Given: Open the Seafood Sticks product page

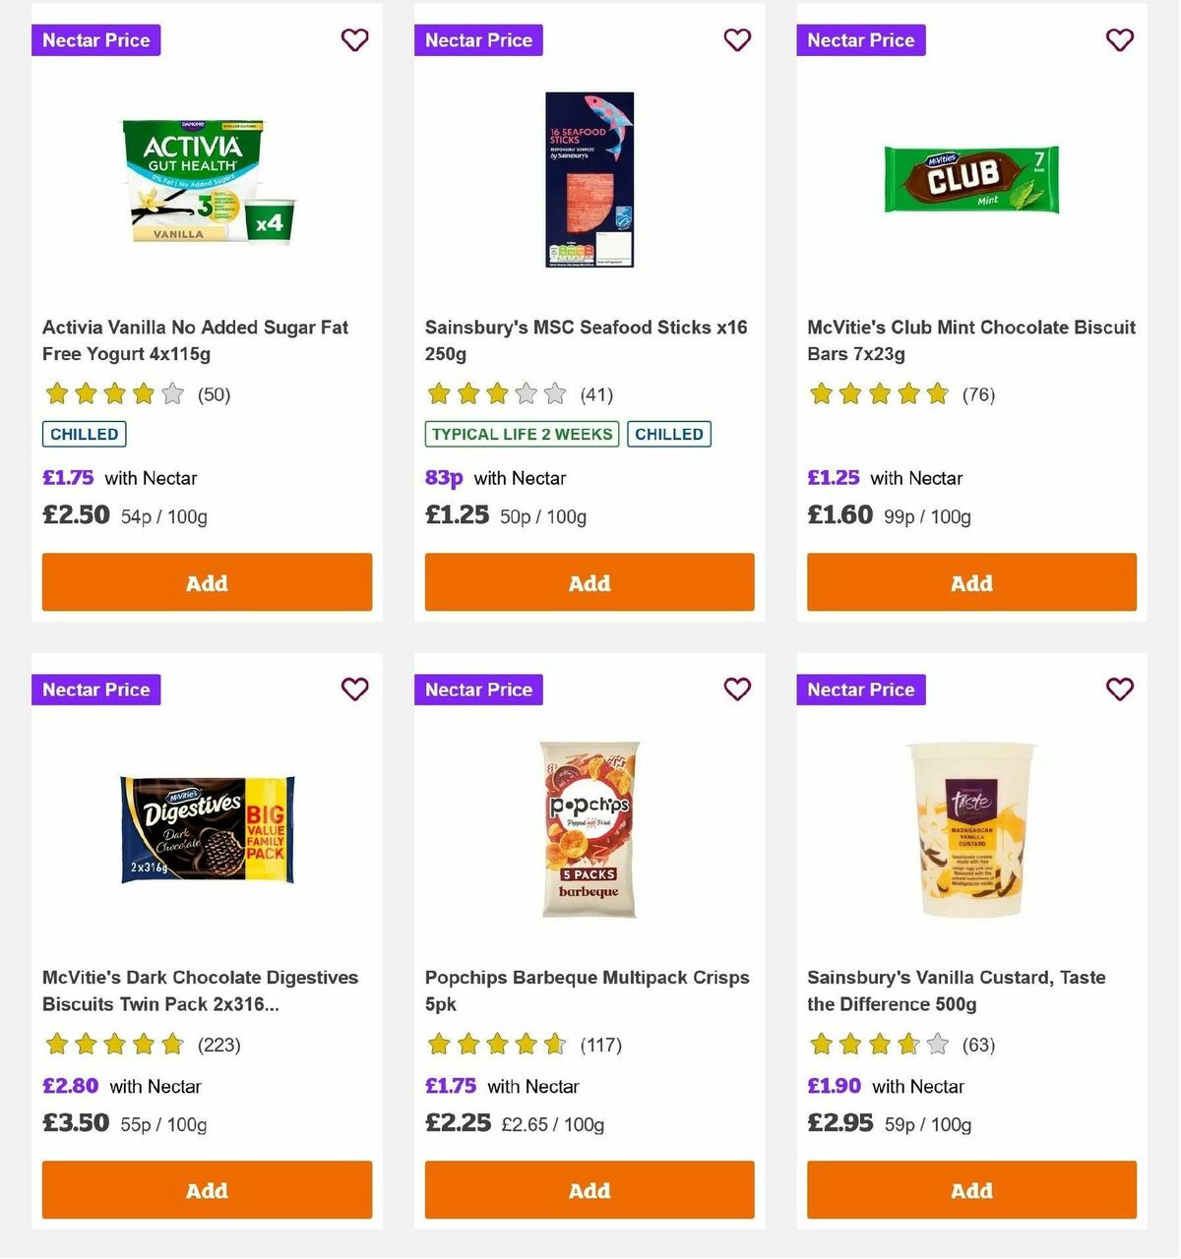Looking at the screenshot, I should (585, 340).
